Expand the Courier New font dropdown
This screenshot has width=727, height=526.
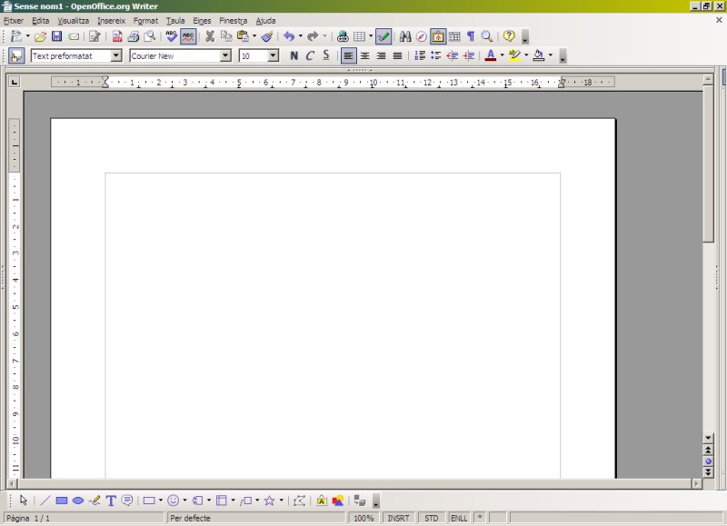225,56
